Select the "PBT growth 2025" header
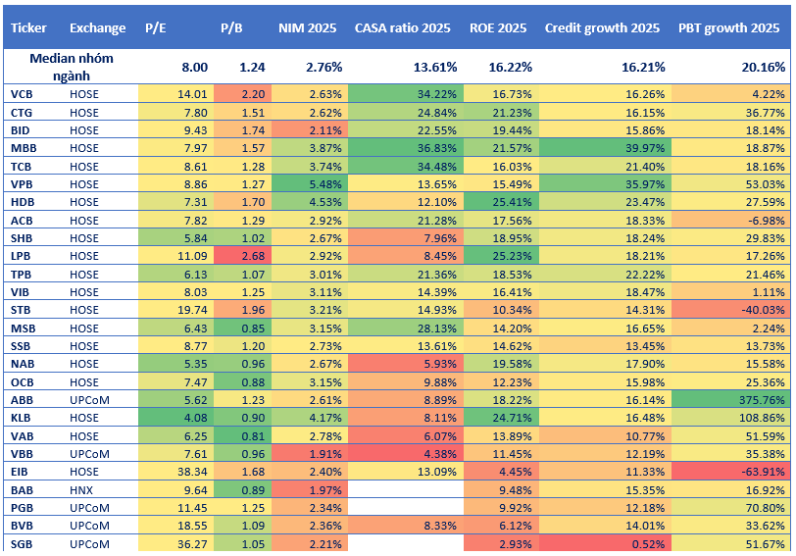Viewport: 796px width, 556px height. 728,27
